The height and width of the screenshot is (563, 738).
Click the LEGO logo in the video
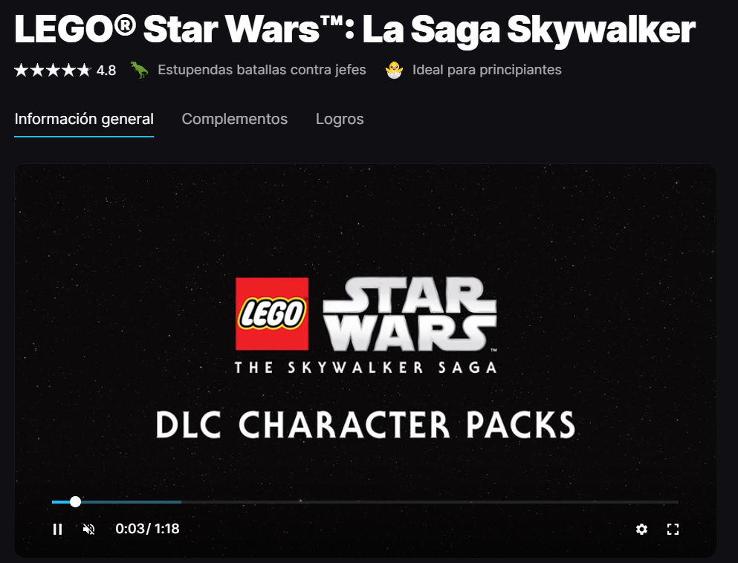pyautogui.click(x=272, y=313)
